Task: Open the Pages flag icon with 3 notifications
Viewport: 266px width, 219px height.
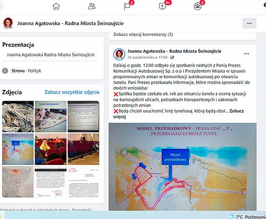Action: coord(127,6)
